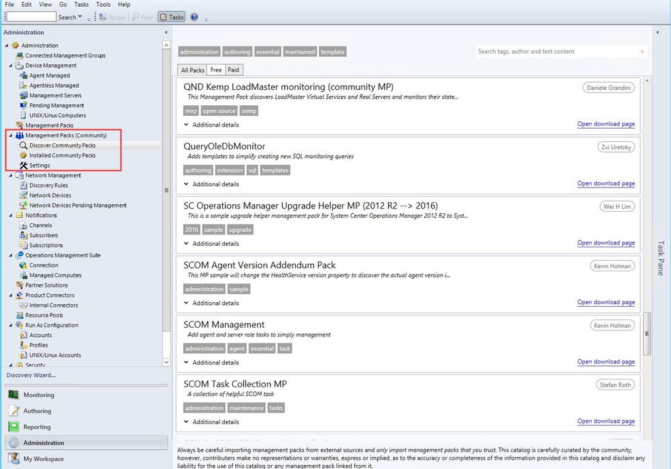The height and width of the screenshot is (469, 671).
Task: Open download page for SCOM Management
Action: 605,362
